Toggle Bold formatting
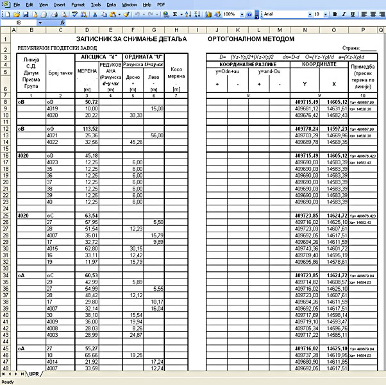386x385 pixels. coord(335,13)
